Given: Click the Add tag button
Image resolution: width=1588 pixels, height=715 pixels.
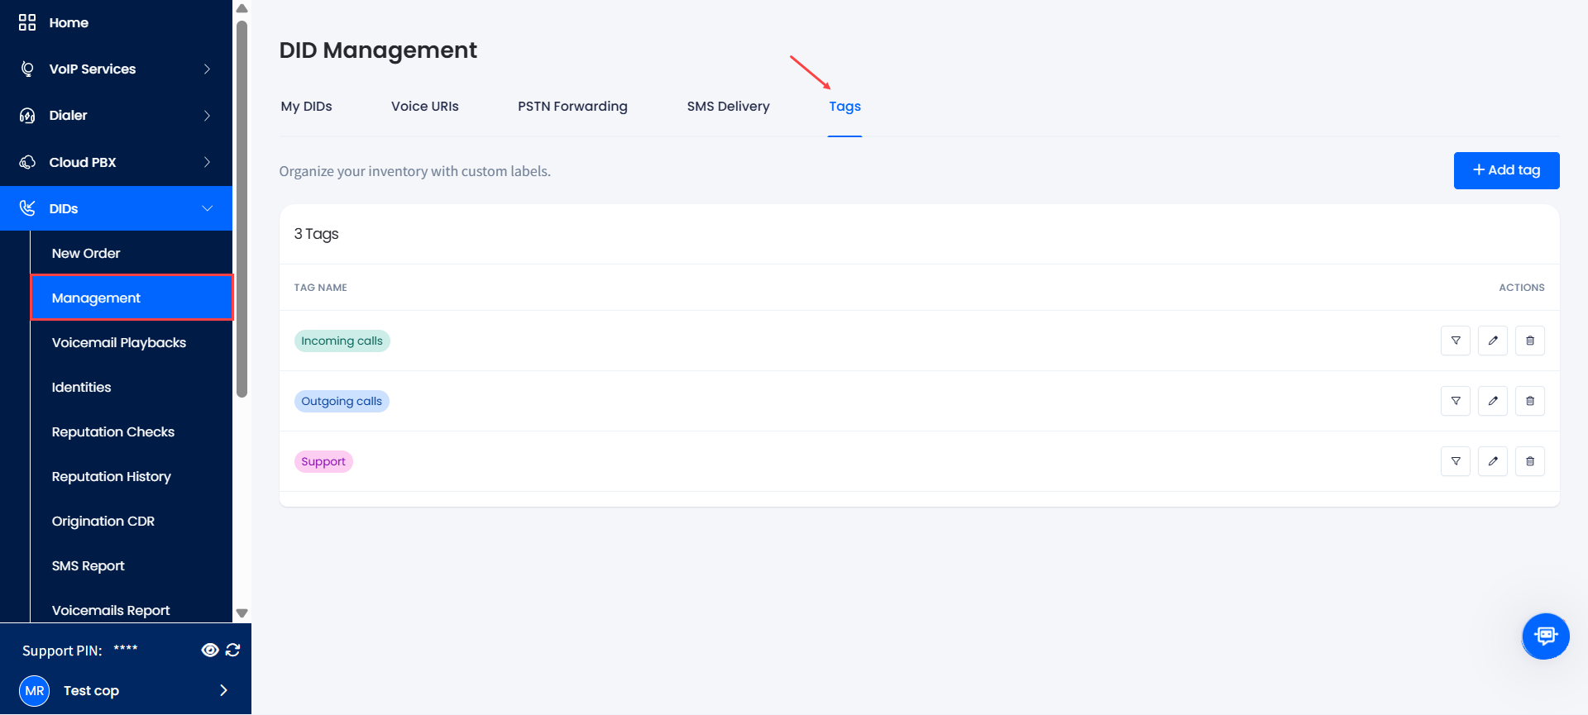Looking at the screenshot, I should 1507,170.
